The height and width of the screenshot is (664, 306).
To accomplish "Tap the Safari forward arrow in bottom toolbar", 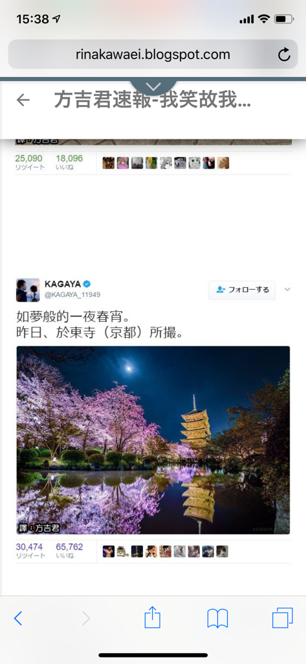I will (x=86, y=619).
